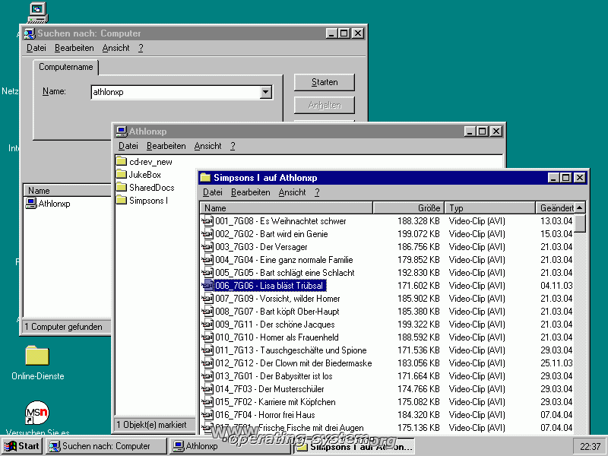The width and height of the screenshot is (608, 456).
Task: Open Bearbeiten menu in Athlonxp window
Action: [x=166, y=146]
